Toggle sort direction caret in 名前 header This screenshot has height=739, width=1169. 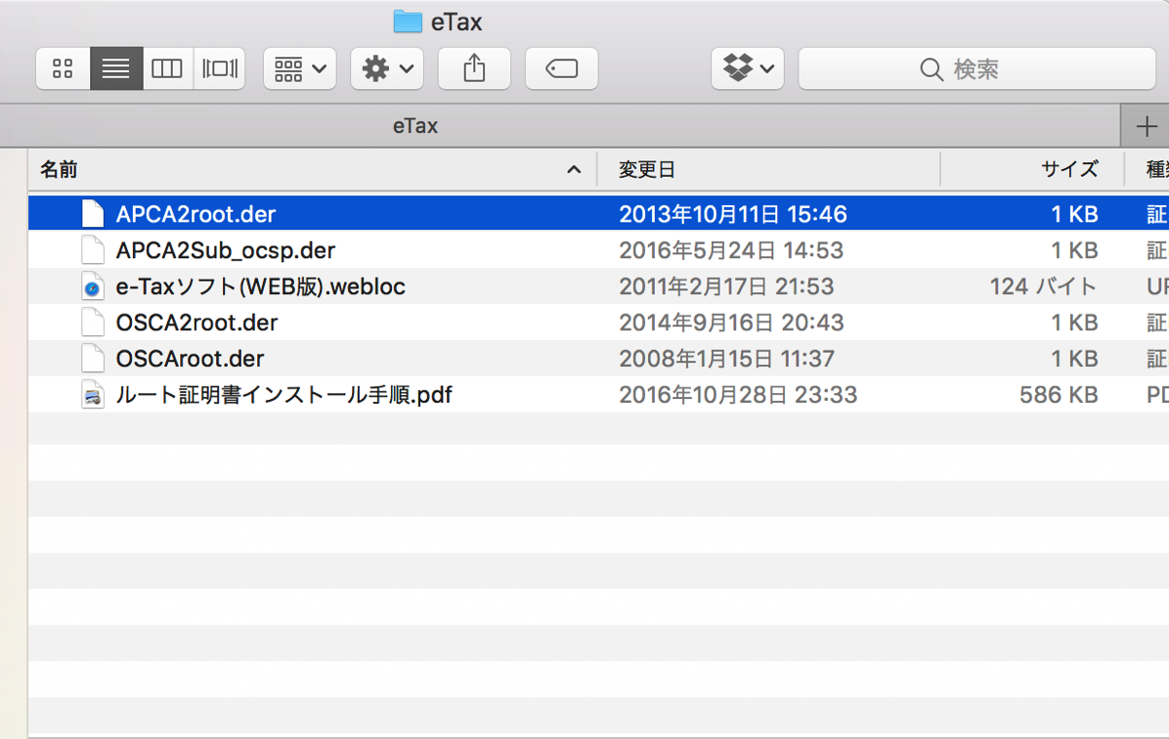[x=574, y=170]
